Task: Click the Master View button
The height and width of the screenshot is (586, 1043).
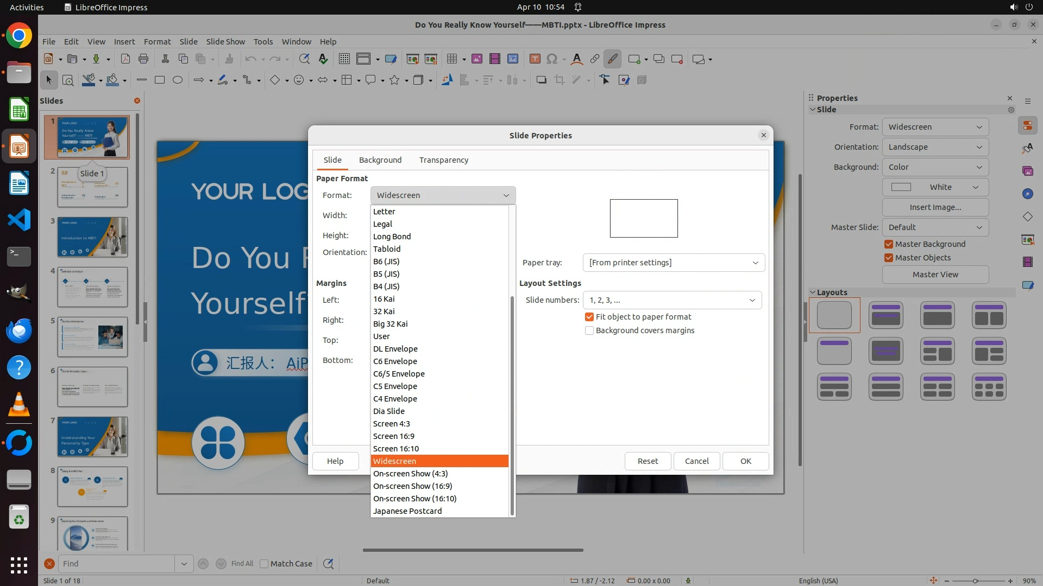Action: point(935,275)
